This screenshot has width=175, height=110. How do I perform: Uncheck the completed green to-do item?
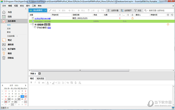coord(33,21)
